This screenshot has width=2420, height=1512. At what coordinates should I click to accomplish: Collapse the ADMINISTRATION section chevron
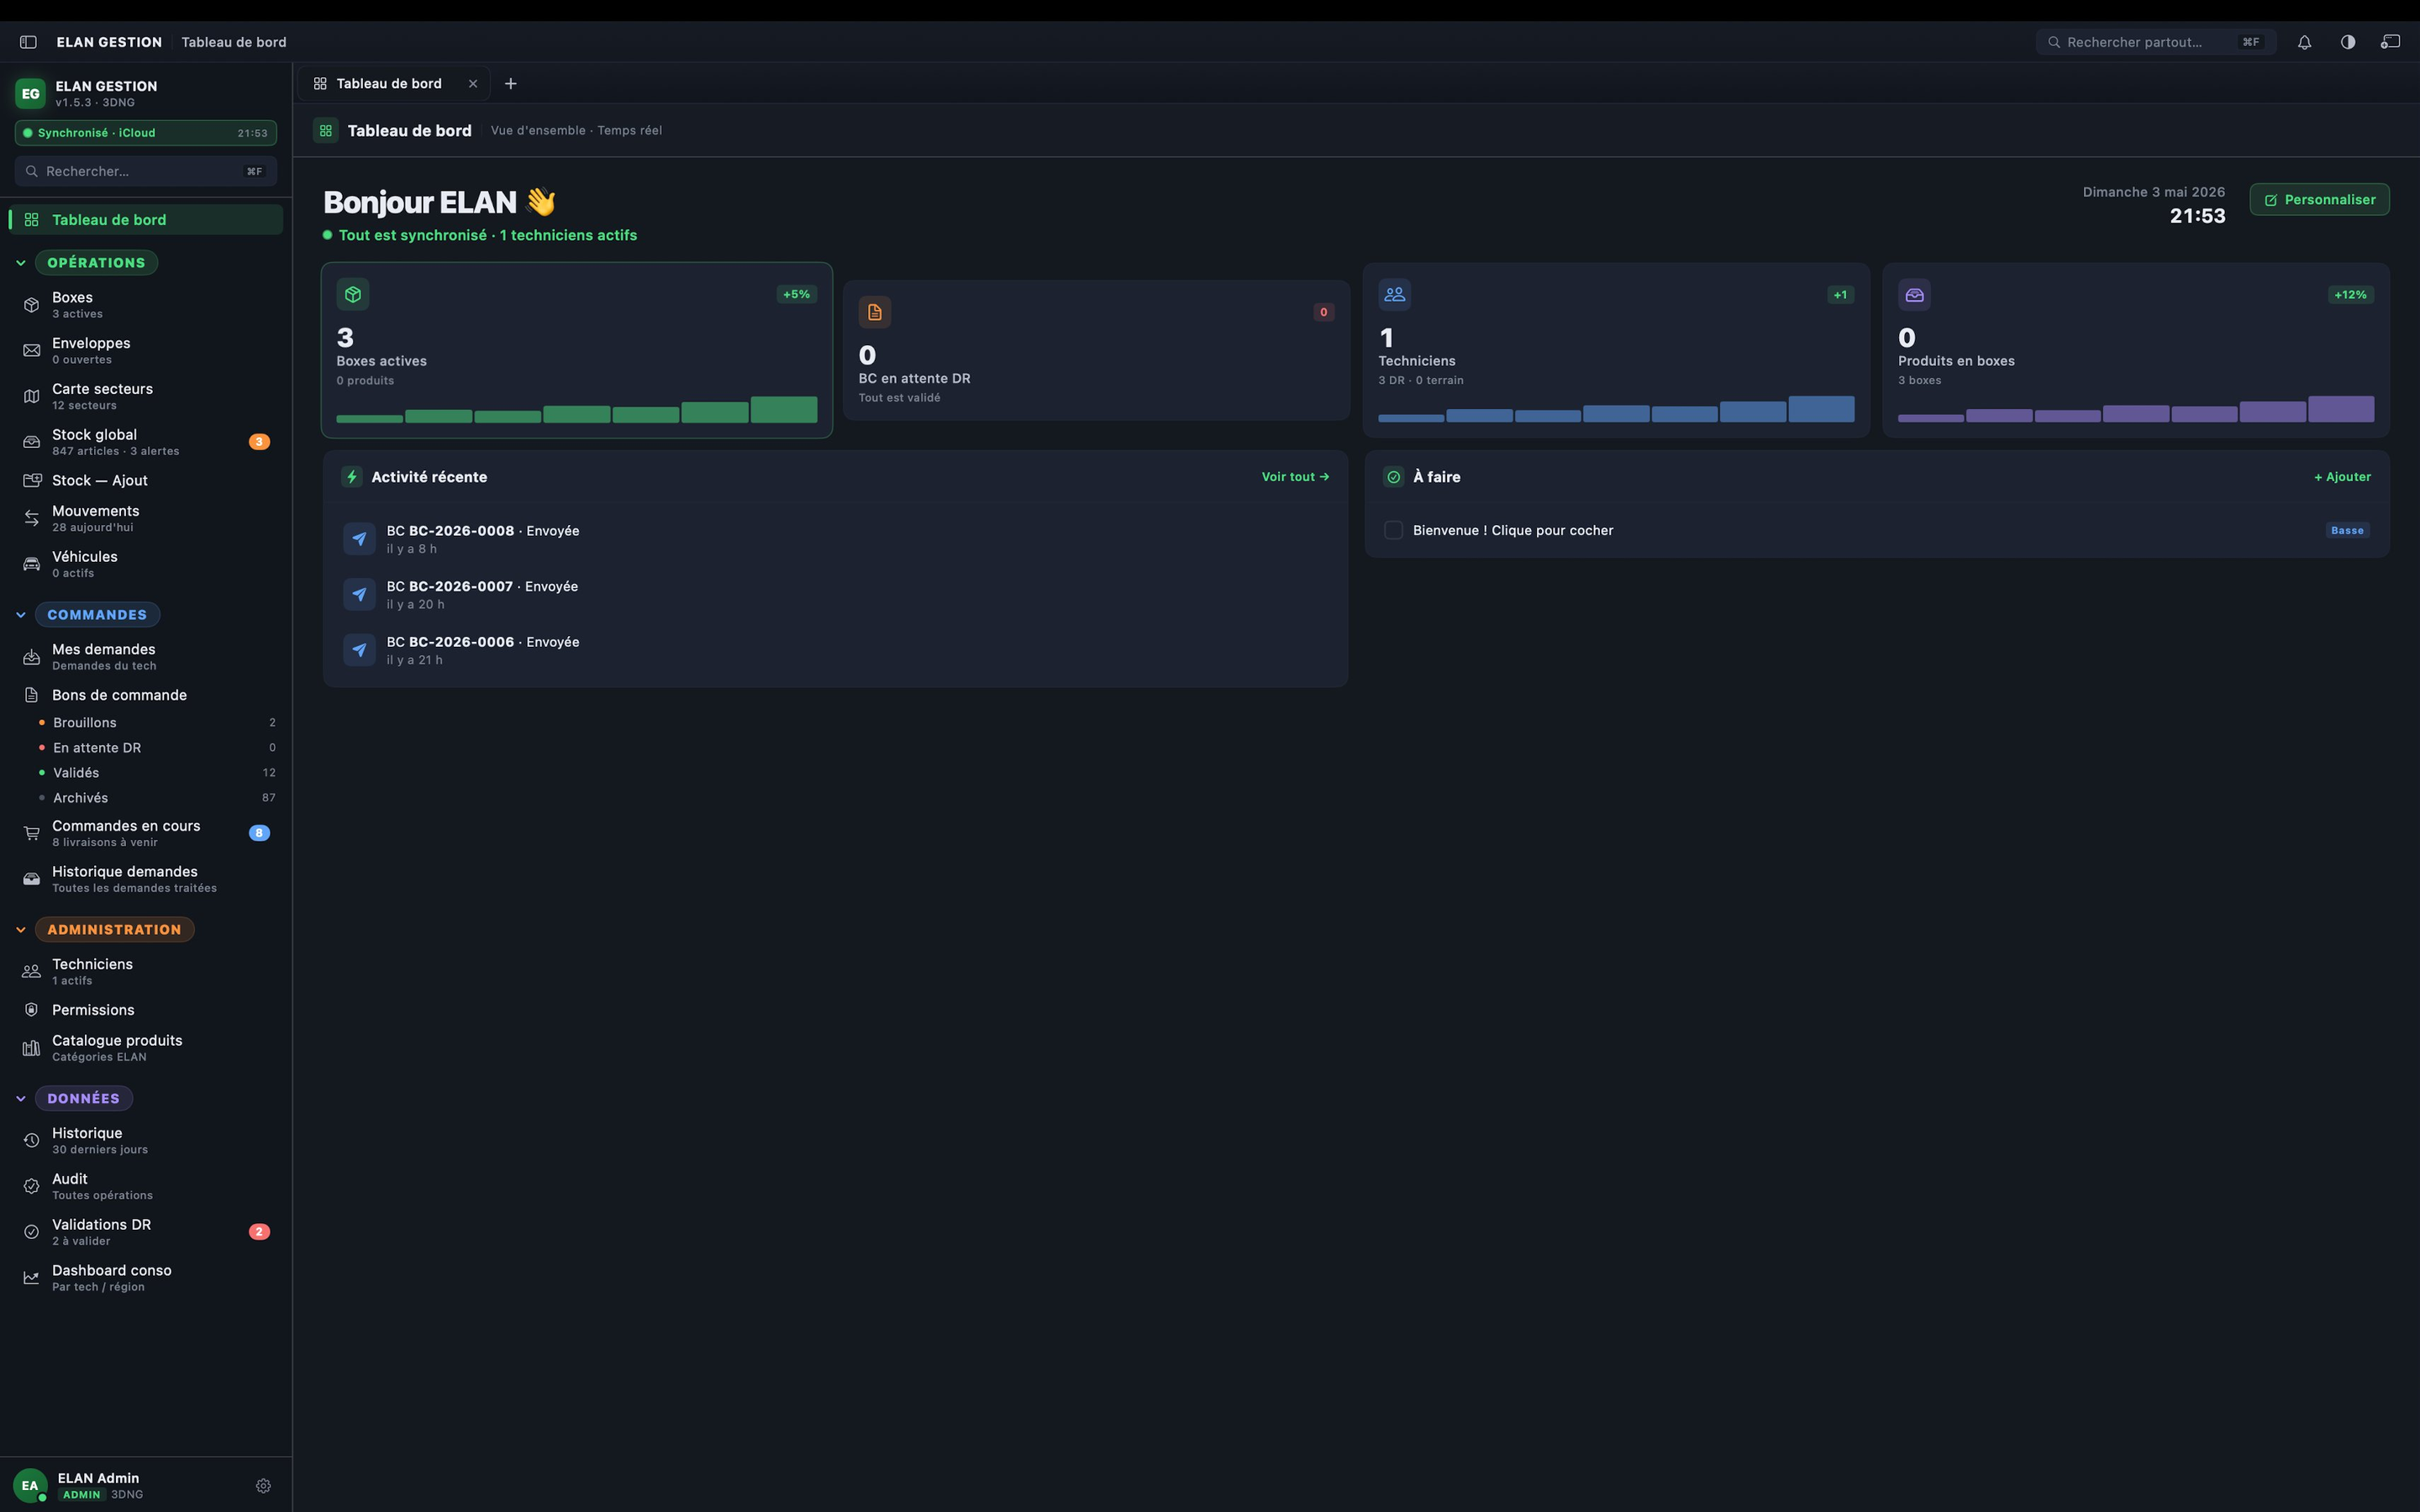click(21, 930)
